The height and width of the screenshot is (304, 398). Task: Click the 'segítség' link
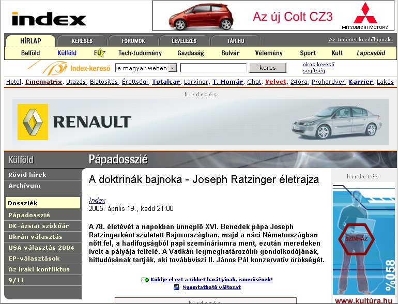314,71
